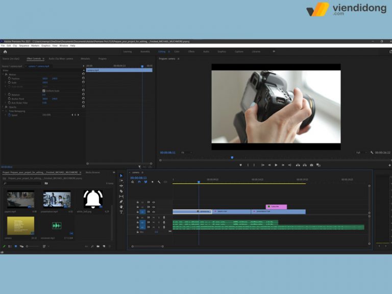Click the Home icon

[x=5, y=52]
